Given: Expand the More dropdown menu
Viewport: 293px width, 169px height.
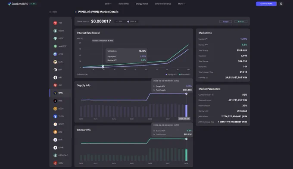Looking at the screenshot, I should tap(181, 4).
